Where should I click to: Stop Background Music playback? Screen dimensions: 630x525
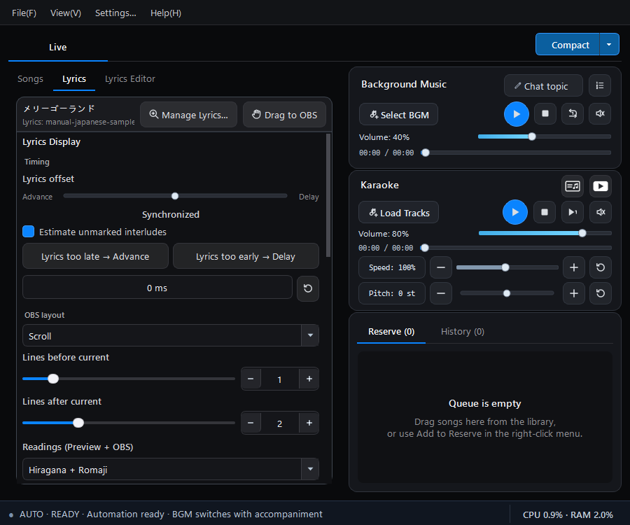coord(545,113)
